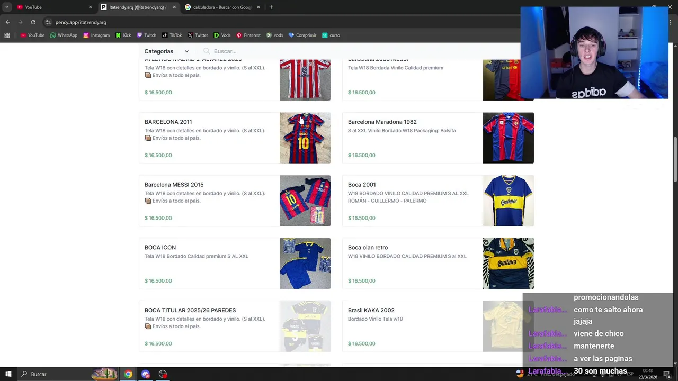Open the Barcelona MESSI 2015 product title

point(174,185)
